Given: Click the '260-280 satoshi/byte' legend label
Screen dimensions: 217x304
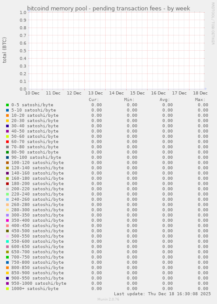Looking at the screenshot, I should coord(38,205).
